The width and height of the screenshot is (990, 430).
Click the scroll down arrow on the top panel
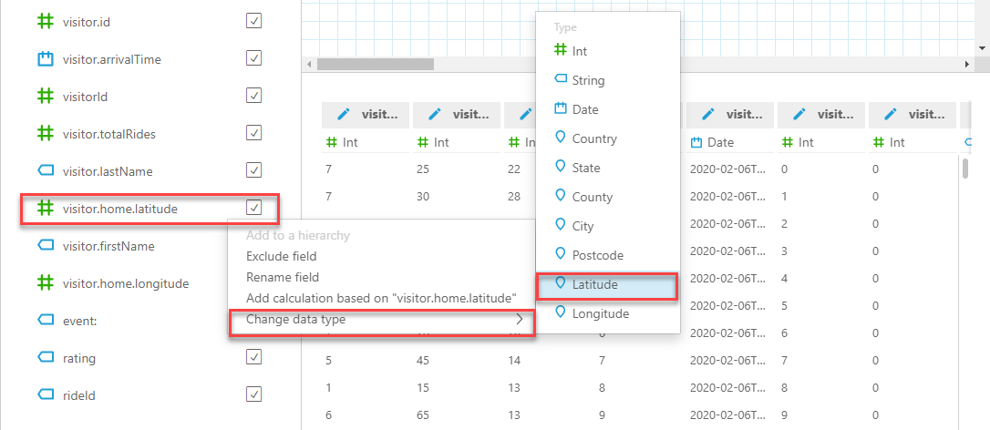click(x=981, y=47)
